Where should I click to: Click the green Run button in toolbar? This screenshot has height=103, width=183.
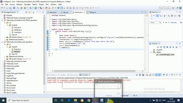click(x=35, y=8)
